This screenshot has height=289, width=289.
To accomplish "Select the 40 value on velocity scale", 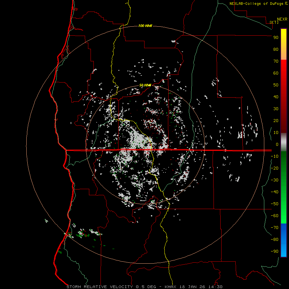I will pyautogui.click(x=276, y=97).
